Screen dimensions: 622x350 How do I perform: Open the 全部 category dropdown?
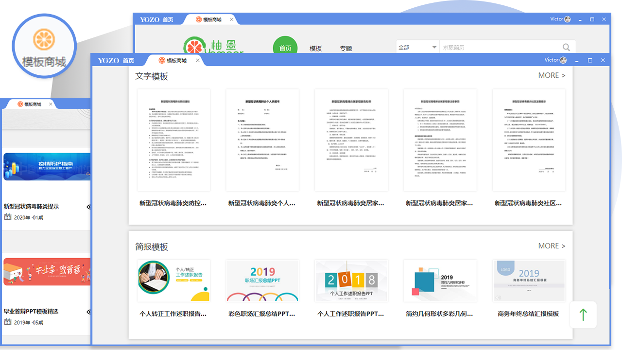pos(417,47)
